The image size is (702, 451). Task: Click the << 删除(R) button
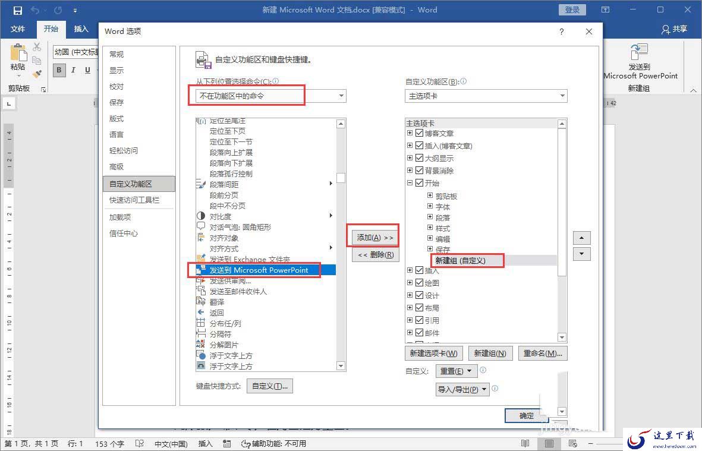[374, 254]
